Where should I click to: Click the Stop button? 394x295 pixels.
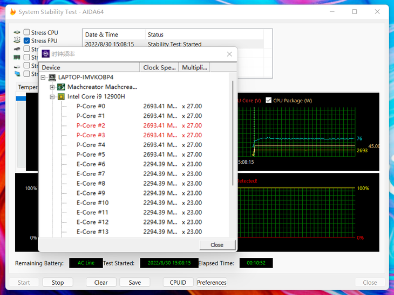pos(58,283)
